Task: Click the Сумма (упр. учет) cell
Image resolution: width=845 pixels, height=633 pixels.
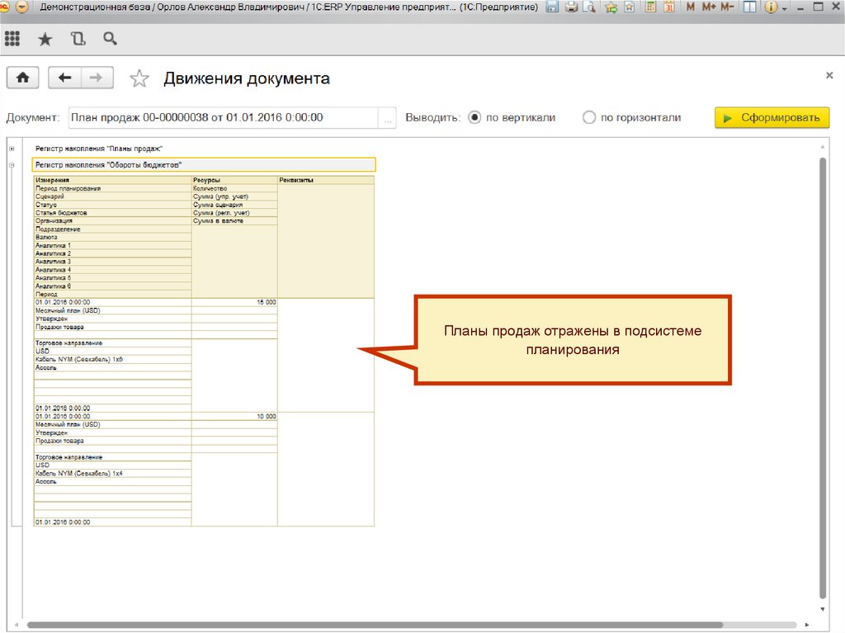Action: [x=234, y=196]
